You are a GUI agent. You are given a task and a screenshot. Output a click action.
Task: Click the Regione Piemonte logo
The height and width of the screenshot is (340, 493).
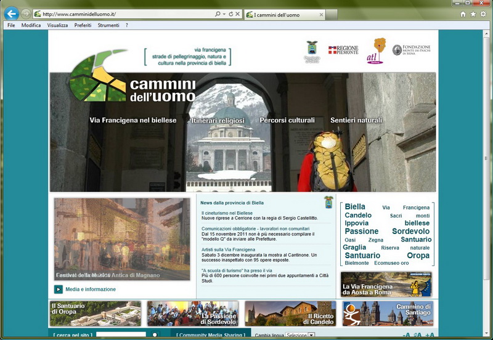343,50
